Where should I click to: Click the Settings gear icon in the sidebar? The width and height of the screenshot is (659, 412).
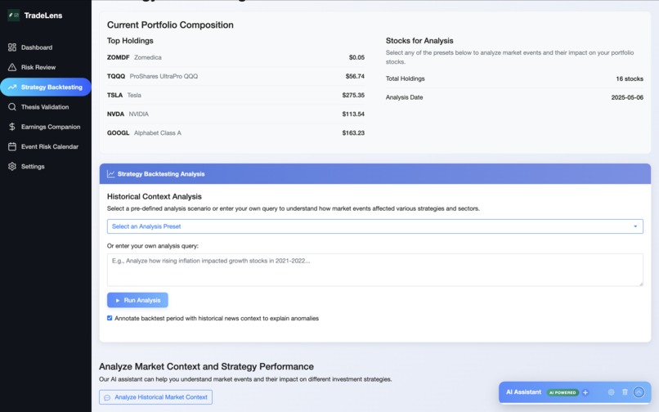[12, 166]
